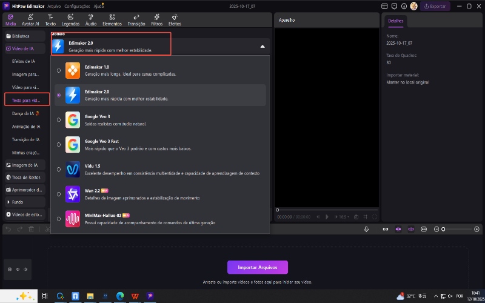Expand the Imagem de IA section
The image size is (485, 303).
click(x=25, y=165)
